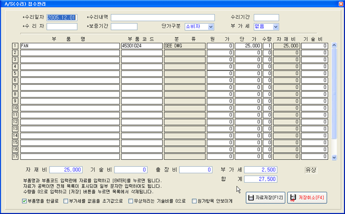The height and width of the screenshot is (214, 345).
Task: Click the 자료저장[F12] save button
Action: pos(265,198)
